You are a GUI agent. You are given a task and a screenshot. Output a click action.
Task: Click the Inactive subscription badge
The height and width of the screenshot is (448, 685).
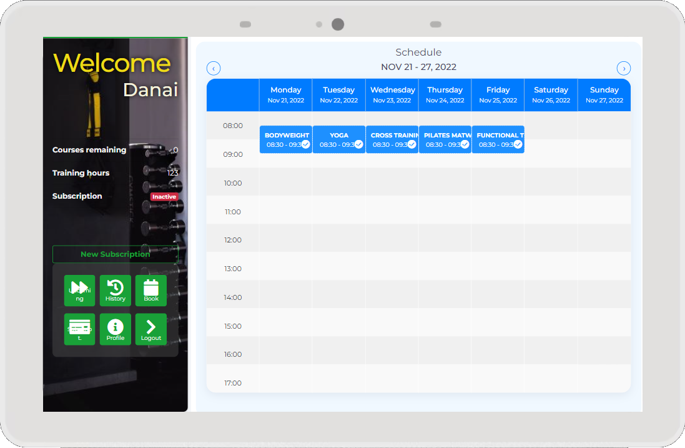[164, 197]
